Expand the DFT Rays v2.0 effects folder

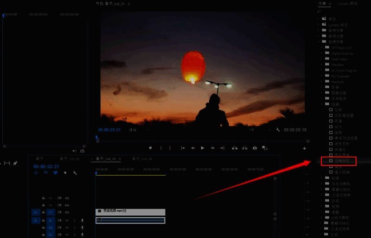(322, 47)
